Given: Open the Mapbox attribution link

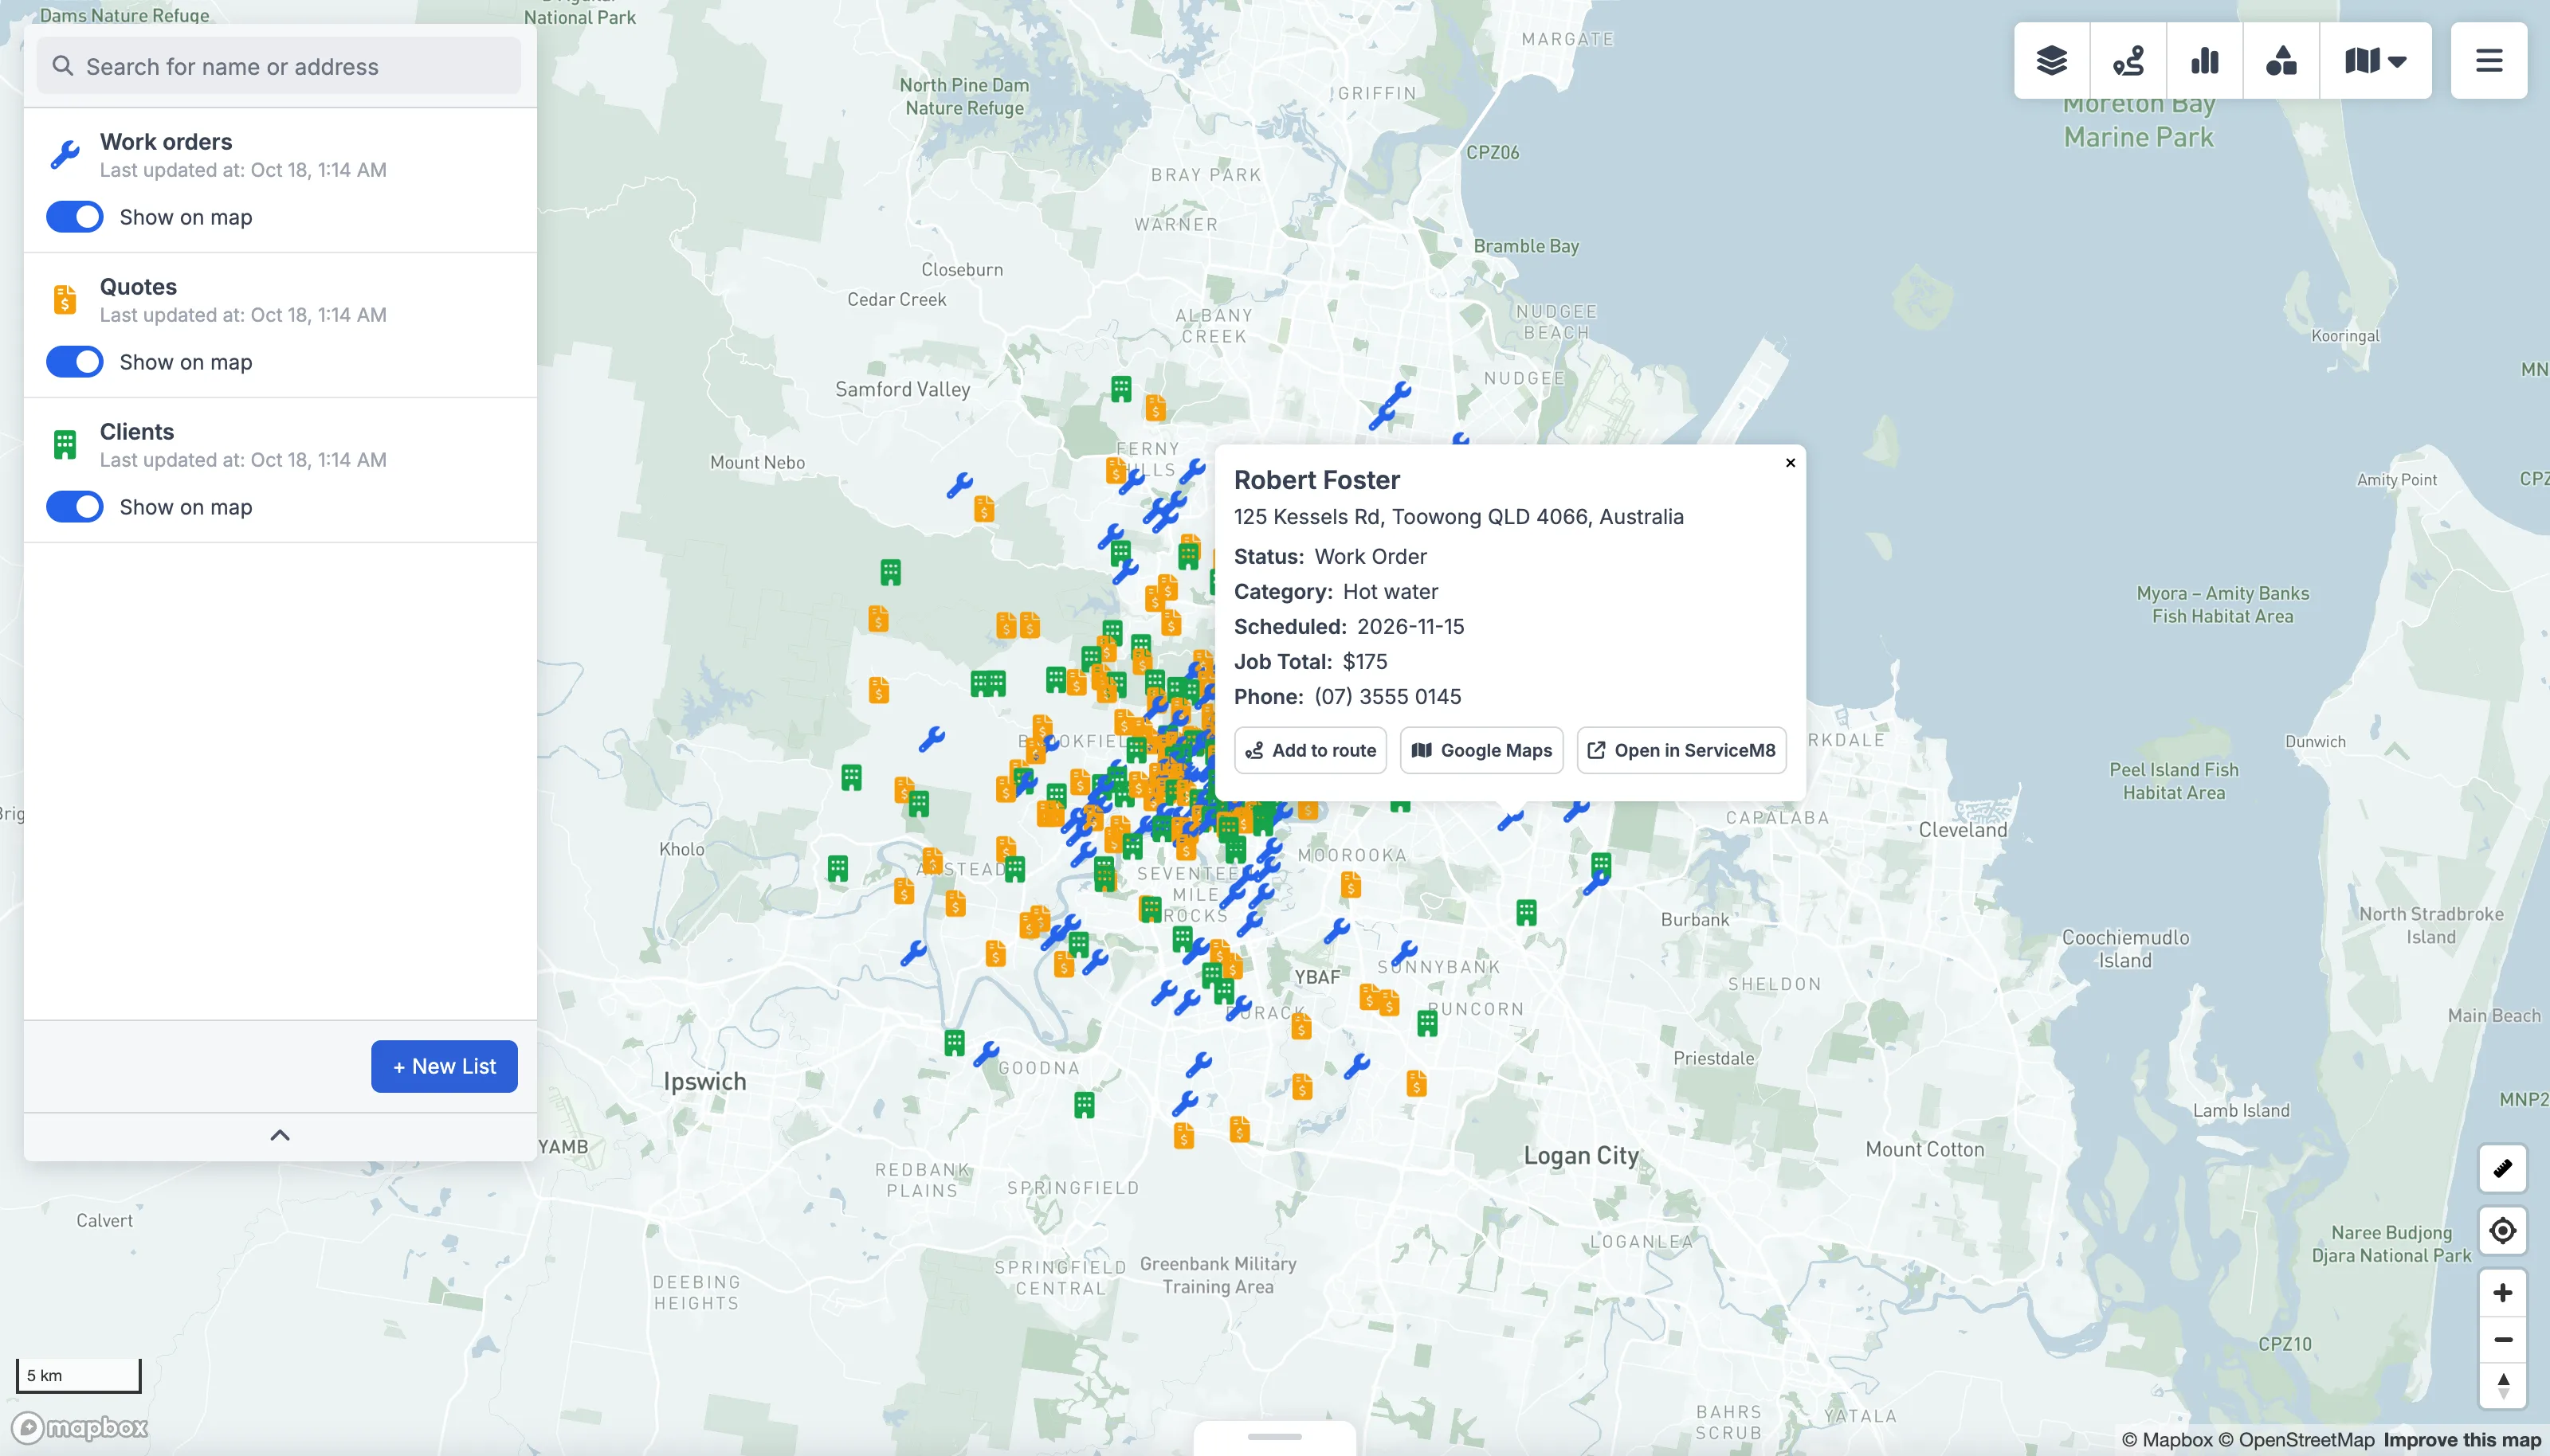Looking at the screenshot, I should pyautogui.click(x=2167, y=1440).
